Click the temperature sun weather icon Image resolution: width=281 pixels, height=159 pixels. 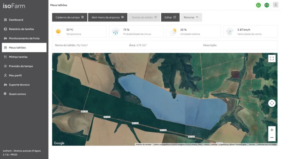coord(58,32)
